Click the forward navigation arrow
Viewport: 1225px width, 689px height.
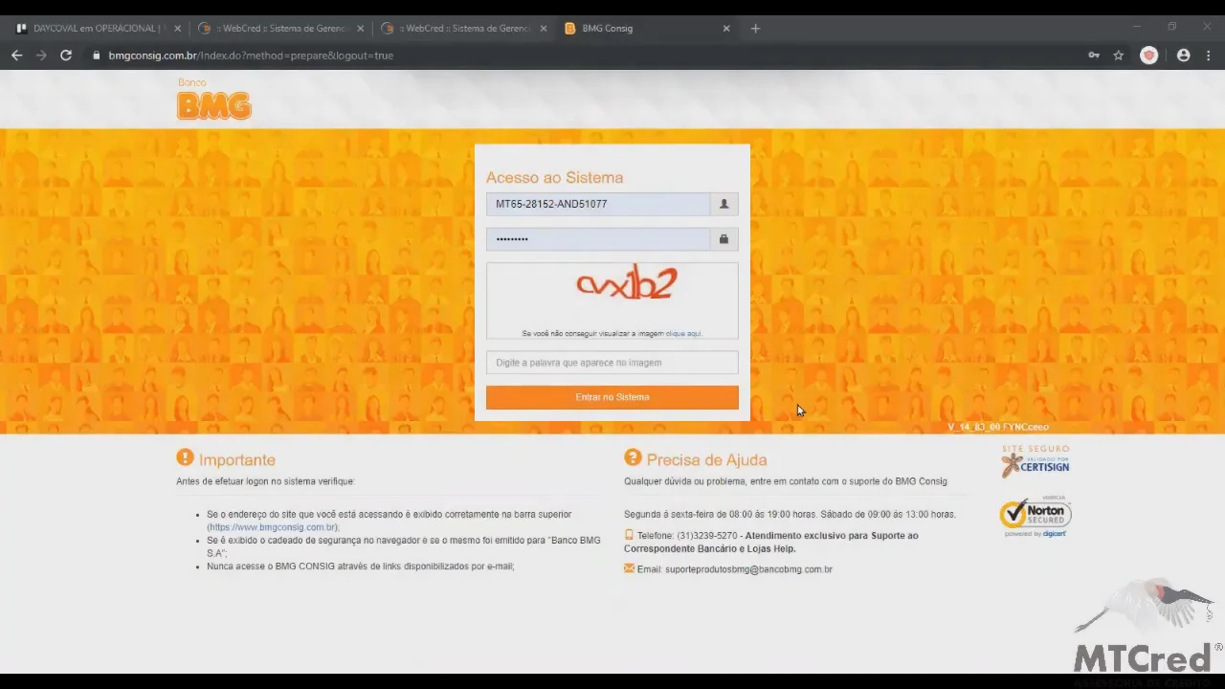click(x=41, y=56)
